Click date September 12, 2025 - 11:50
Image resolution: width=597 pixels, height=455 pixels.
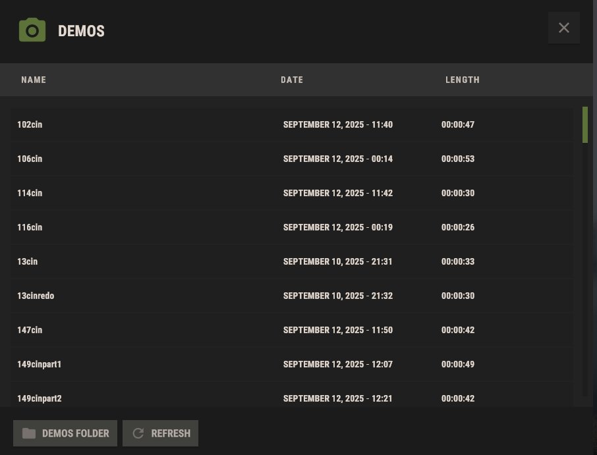[x=338, y=330]
